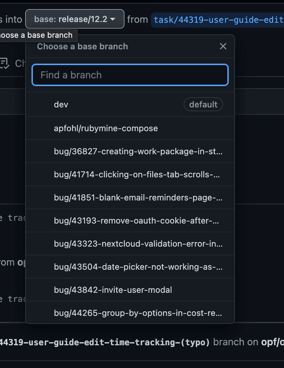
Task: Open the base branch dropdown
Action: click(x=74, y=19)
